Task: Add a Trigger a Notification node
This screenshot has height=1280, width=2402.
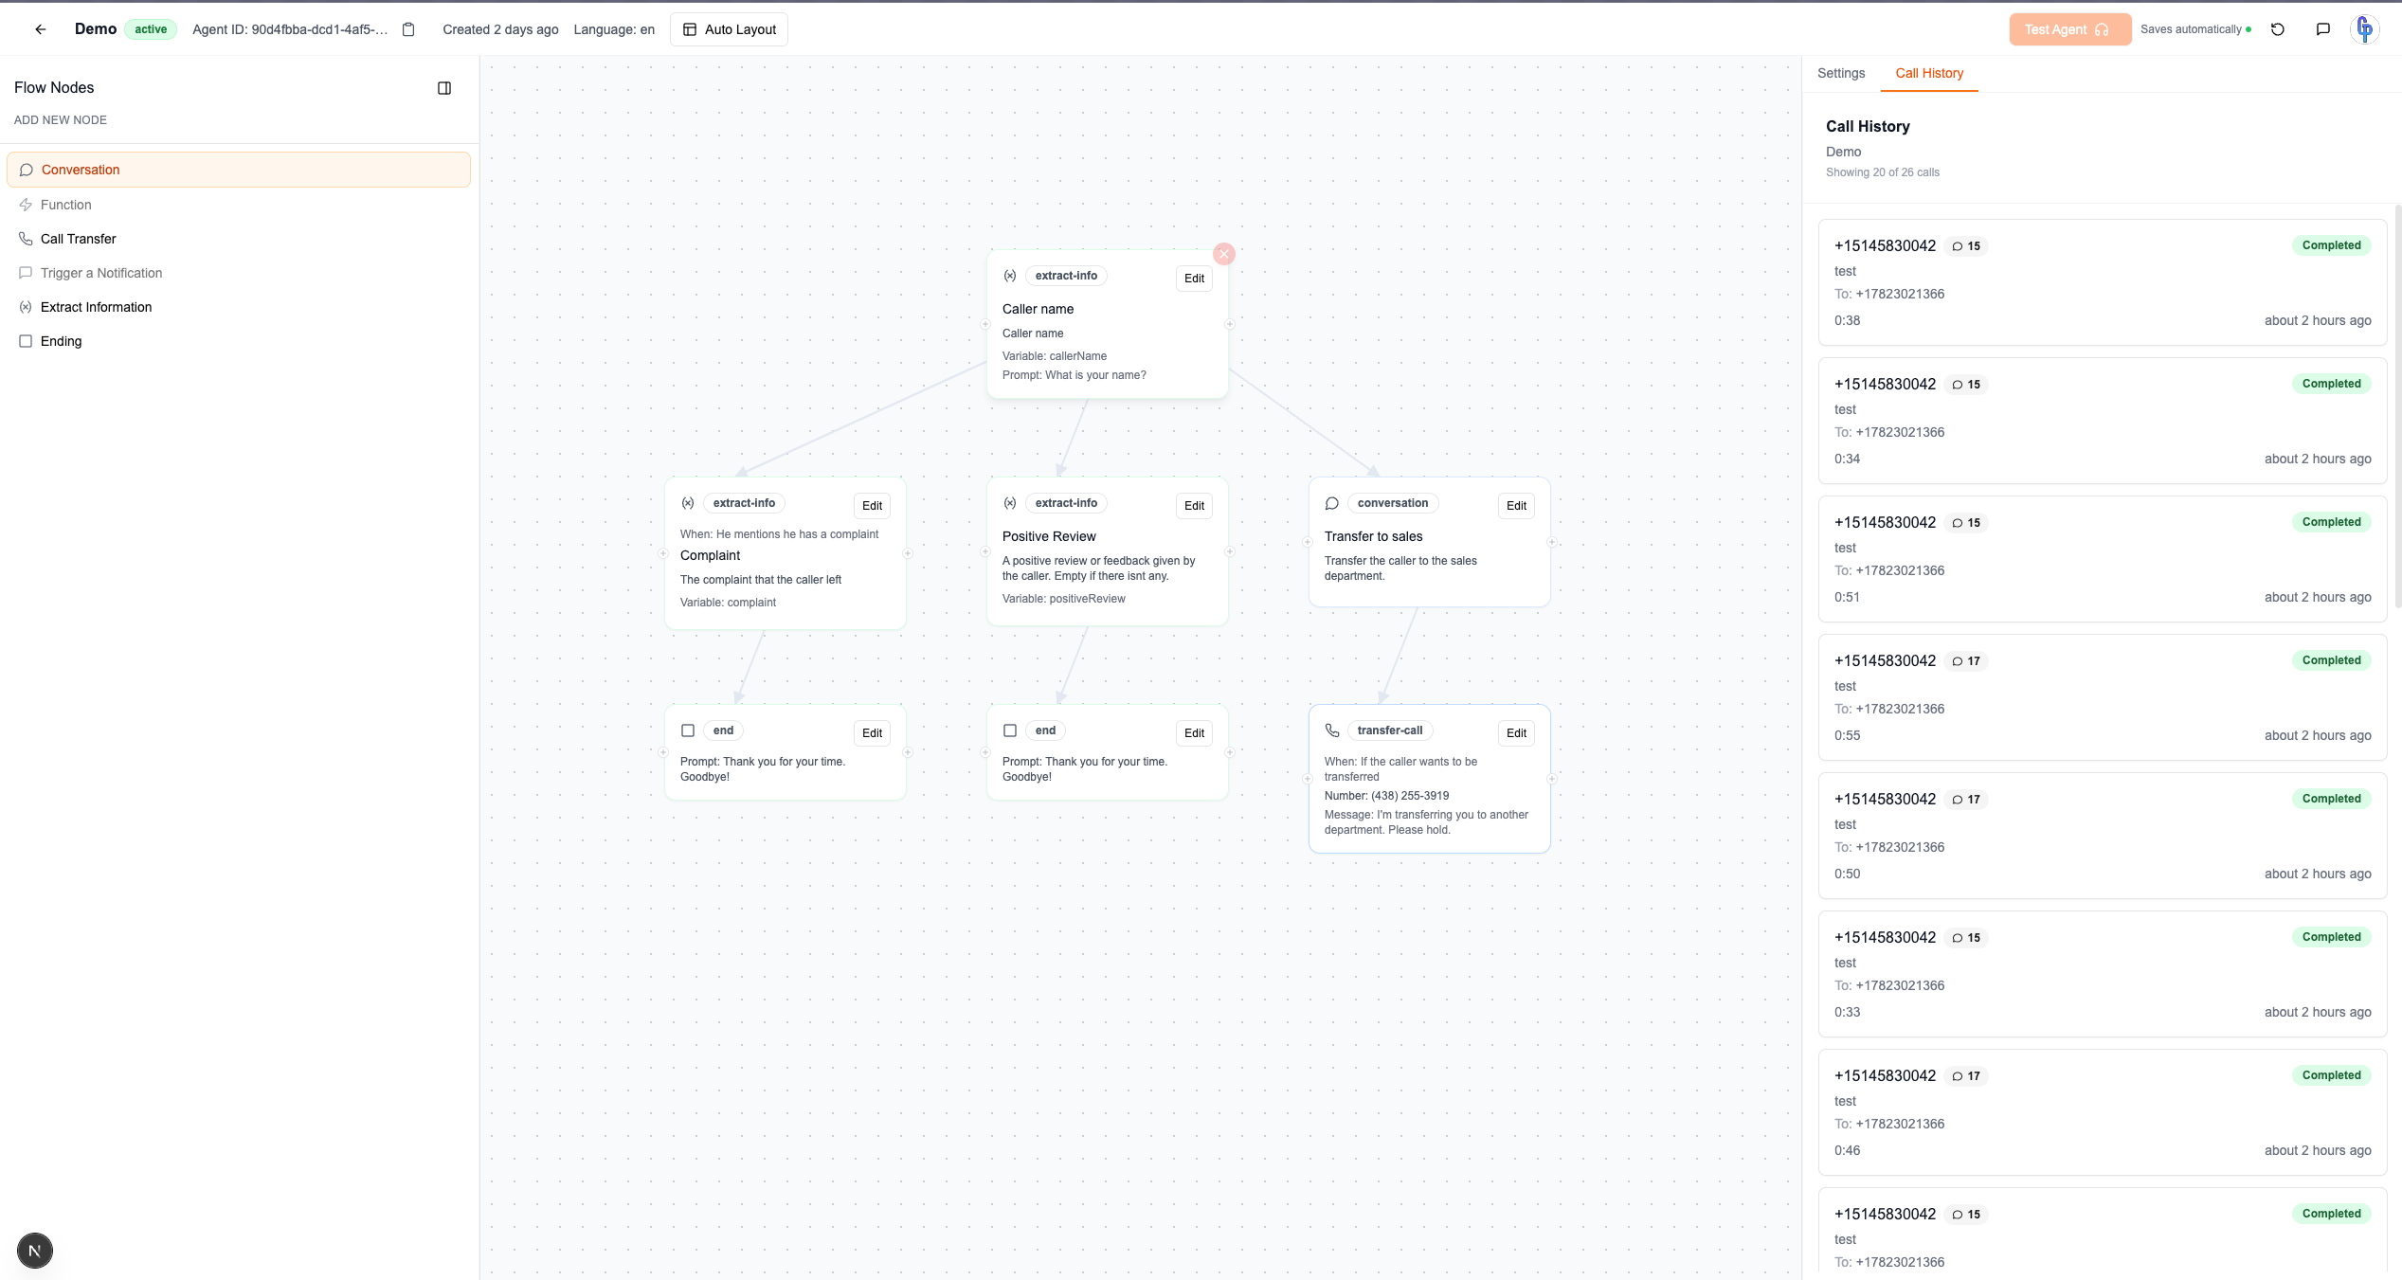Action: coord(239,273)
